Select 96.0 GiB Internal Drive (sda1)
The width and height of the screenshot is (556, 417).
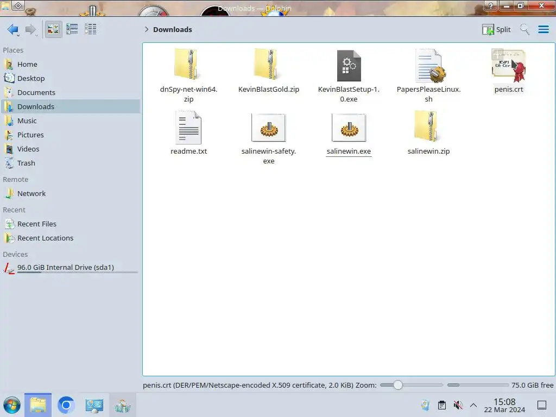click(x=71, y=268)
